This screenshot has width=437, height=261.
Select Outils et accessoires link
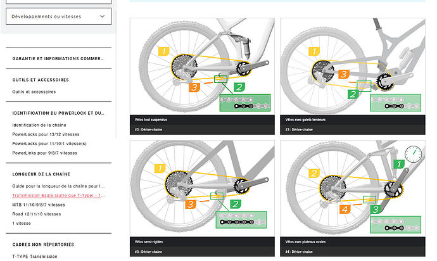[x=34, y=92]
